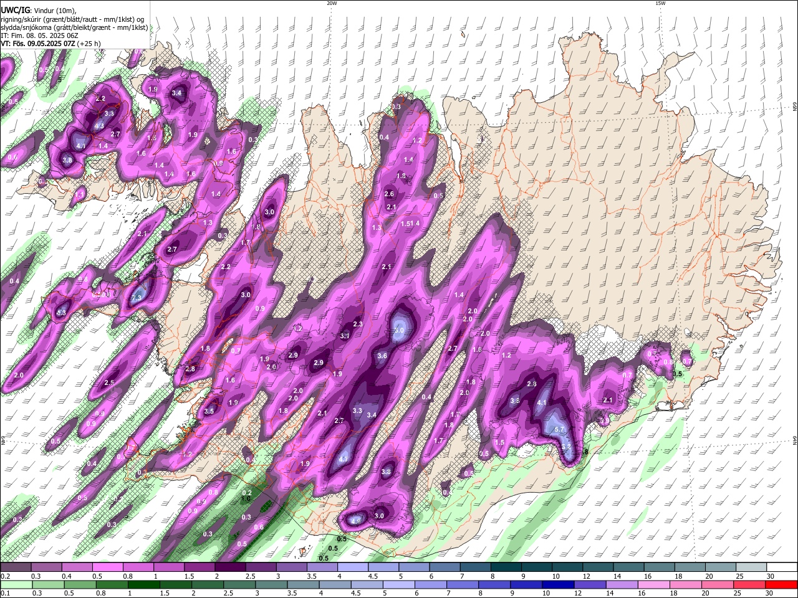
Task: Click bottom-row dark green swatch between 1 and 1.5
Action: (145, 585)
